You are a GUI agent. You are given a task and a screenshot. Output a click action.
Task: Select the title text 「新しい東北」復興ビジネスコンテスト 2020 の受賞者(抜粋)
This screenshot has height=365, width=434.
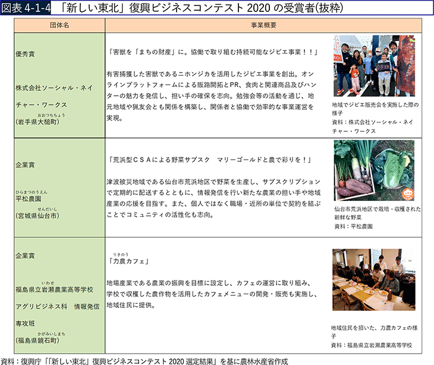pyautogui.click(x=201, y=8)
